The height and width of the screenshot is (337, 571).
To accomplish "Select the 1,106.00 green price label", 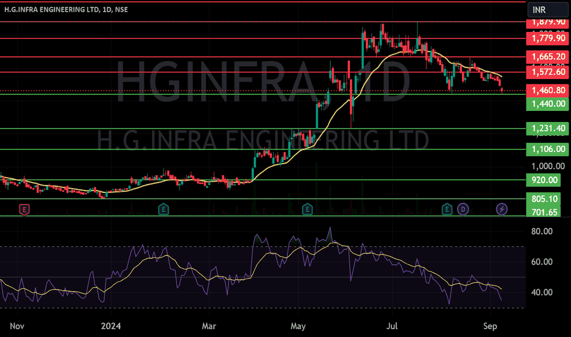I will point(548,149).
